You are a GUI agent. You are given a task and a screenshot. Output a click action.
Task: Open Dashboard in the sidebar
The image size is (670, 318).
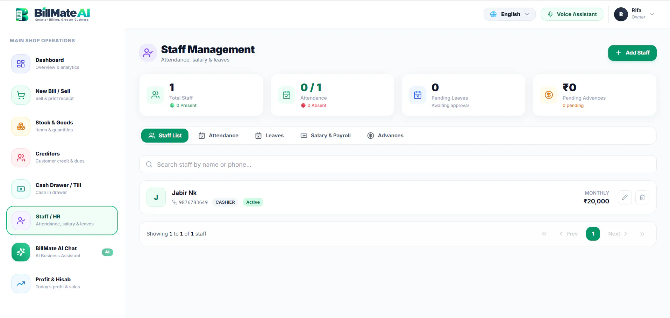62,64
